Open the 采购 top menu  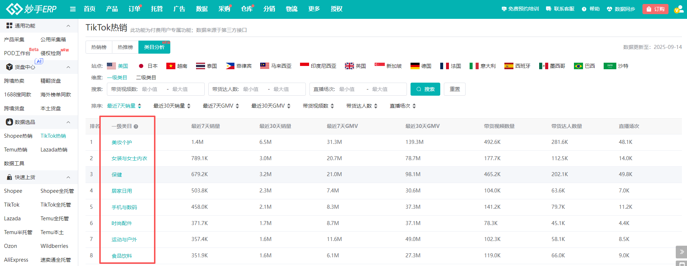pos(224,9)
